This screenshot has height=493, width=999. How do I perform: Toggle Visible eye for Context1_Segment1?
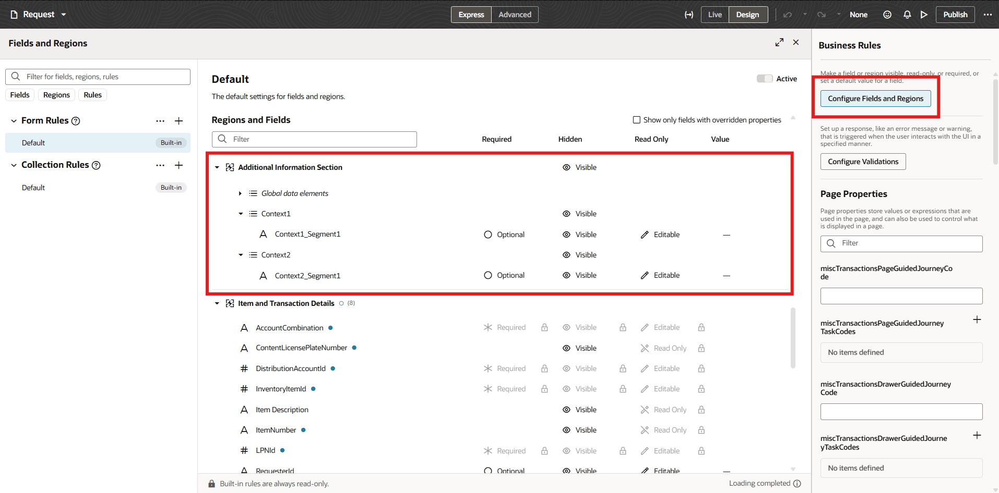coord(566,235)
